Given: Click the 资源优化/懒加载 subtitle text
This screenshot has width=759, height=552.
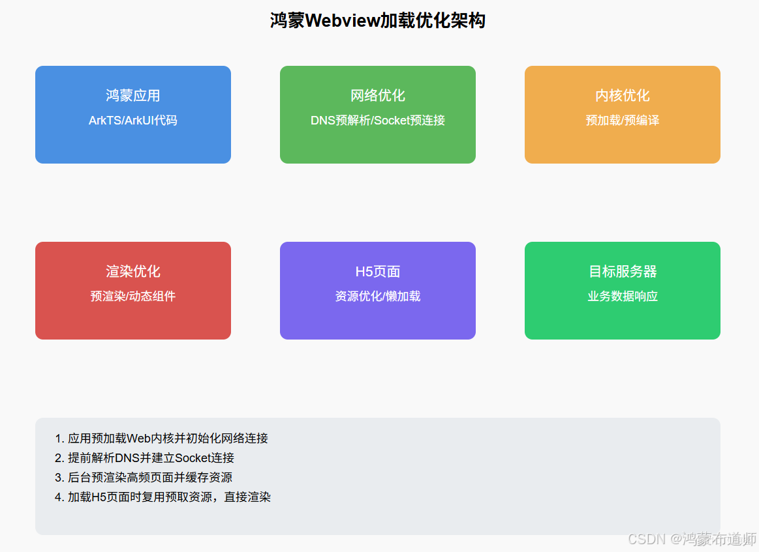Looking at the screenshot, I should (378, 297).
